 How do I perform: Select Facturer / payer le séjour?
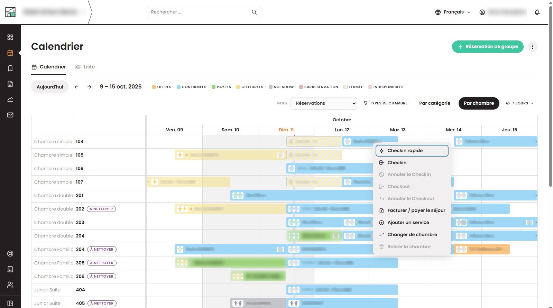tap(412, 210)
